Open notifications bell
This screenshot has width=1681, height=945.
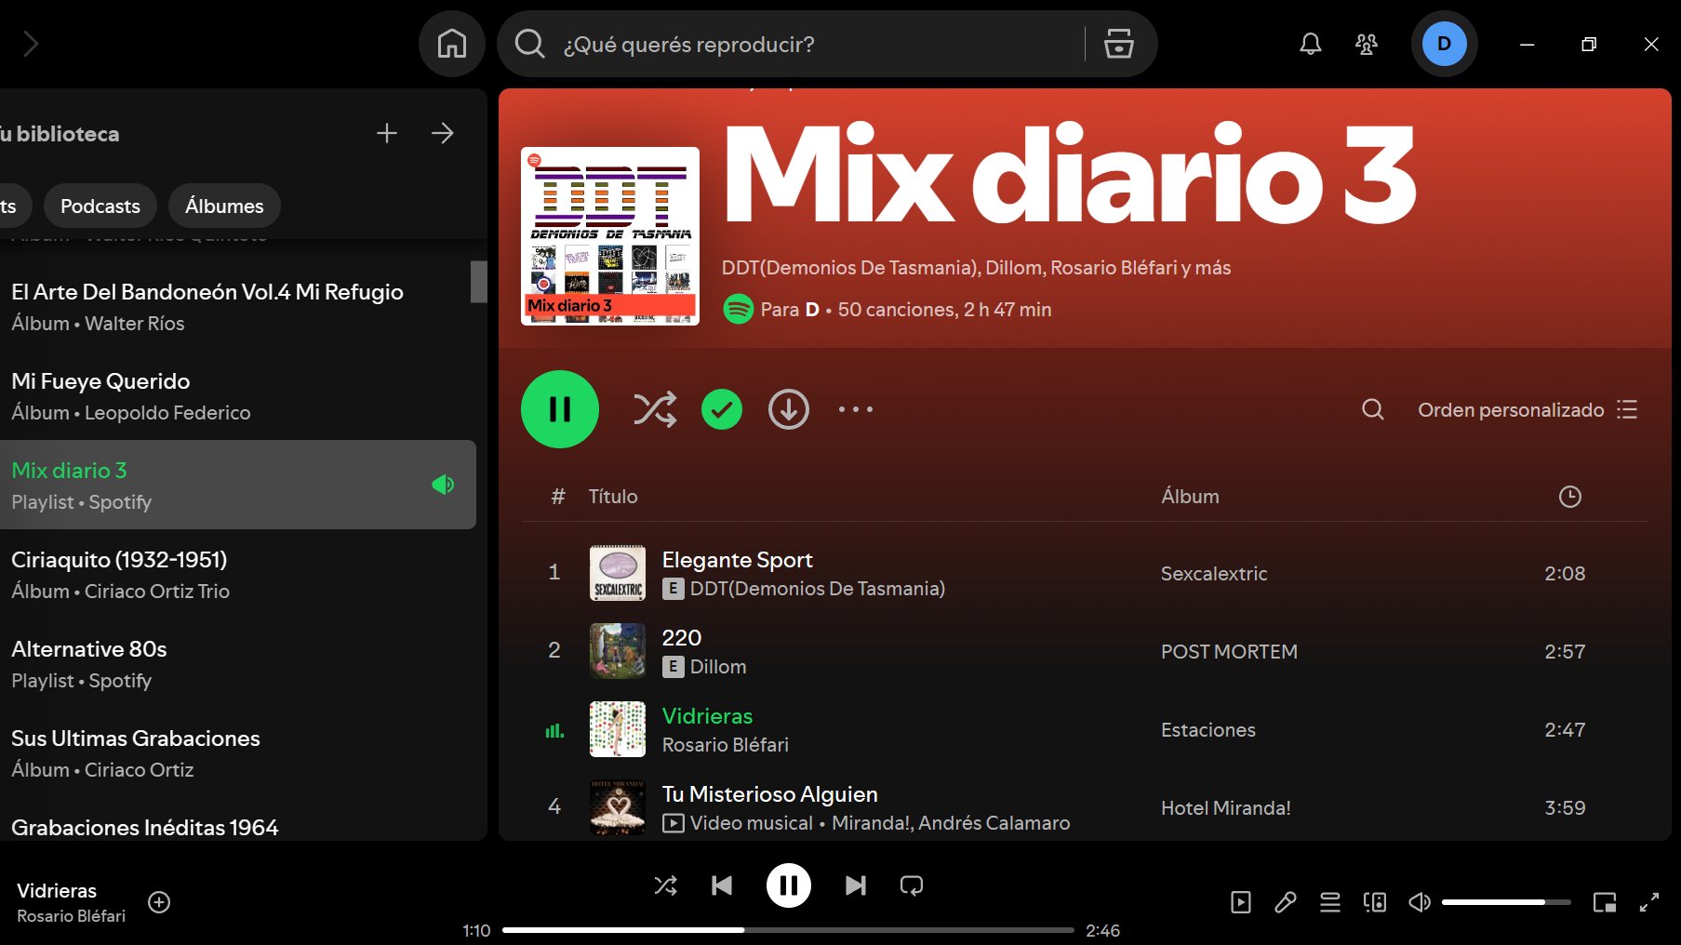[x=1311, y=44]
